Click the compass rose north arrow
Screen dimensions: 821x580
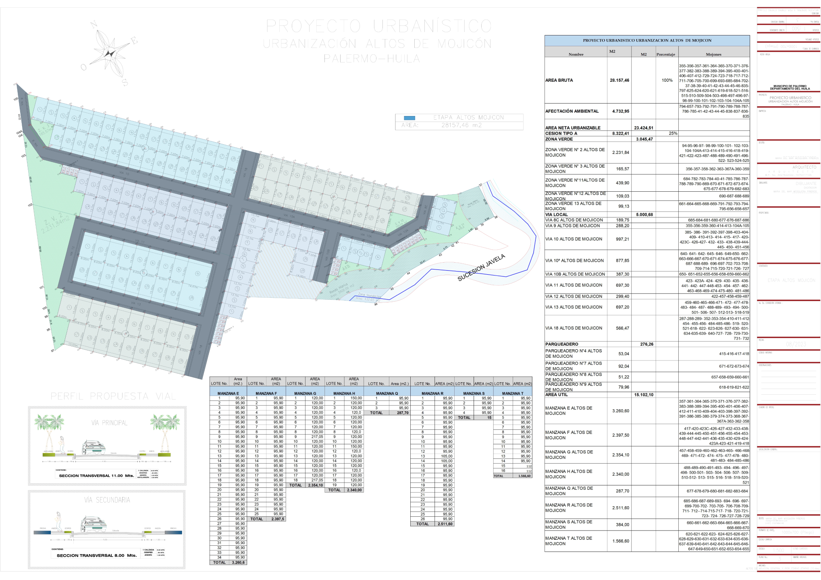point(110,53)
